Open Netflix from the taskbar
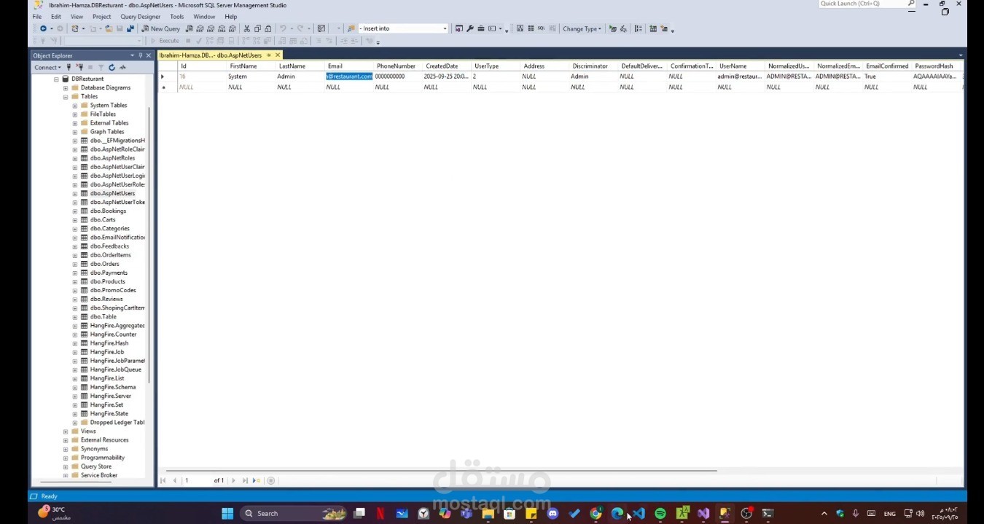The image size is (984, 524). [x=380, y=513]
